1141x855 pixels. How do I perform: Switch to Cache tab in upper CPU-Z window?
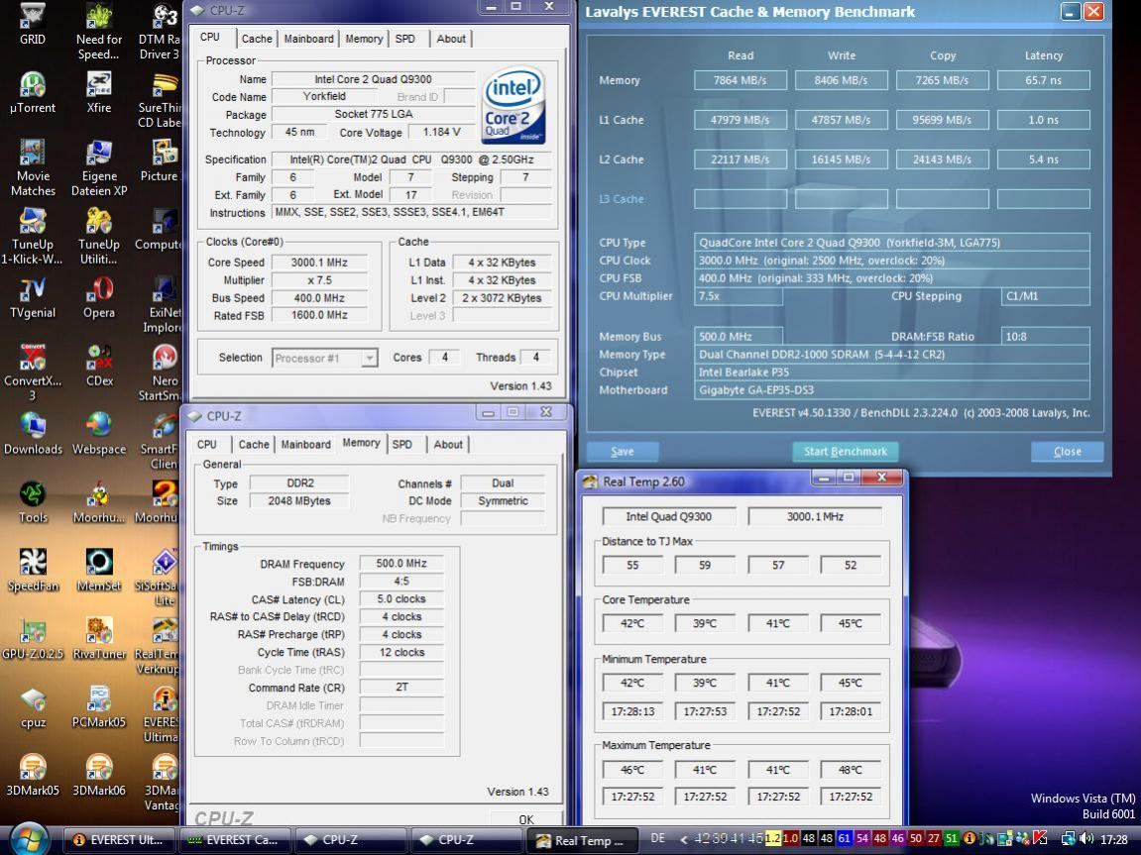coord(256,39)
